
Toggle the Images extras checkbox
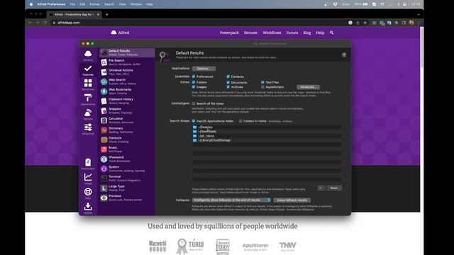point(194,87)
